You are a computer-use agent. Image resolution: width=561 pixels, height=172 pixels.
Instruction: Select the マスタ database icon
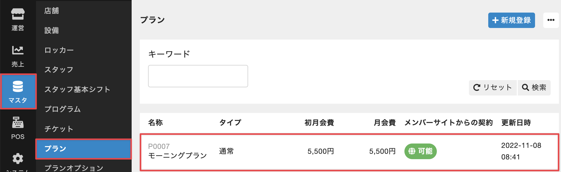tap(18, 87)
